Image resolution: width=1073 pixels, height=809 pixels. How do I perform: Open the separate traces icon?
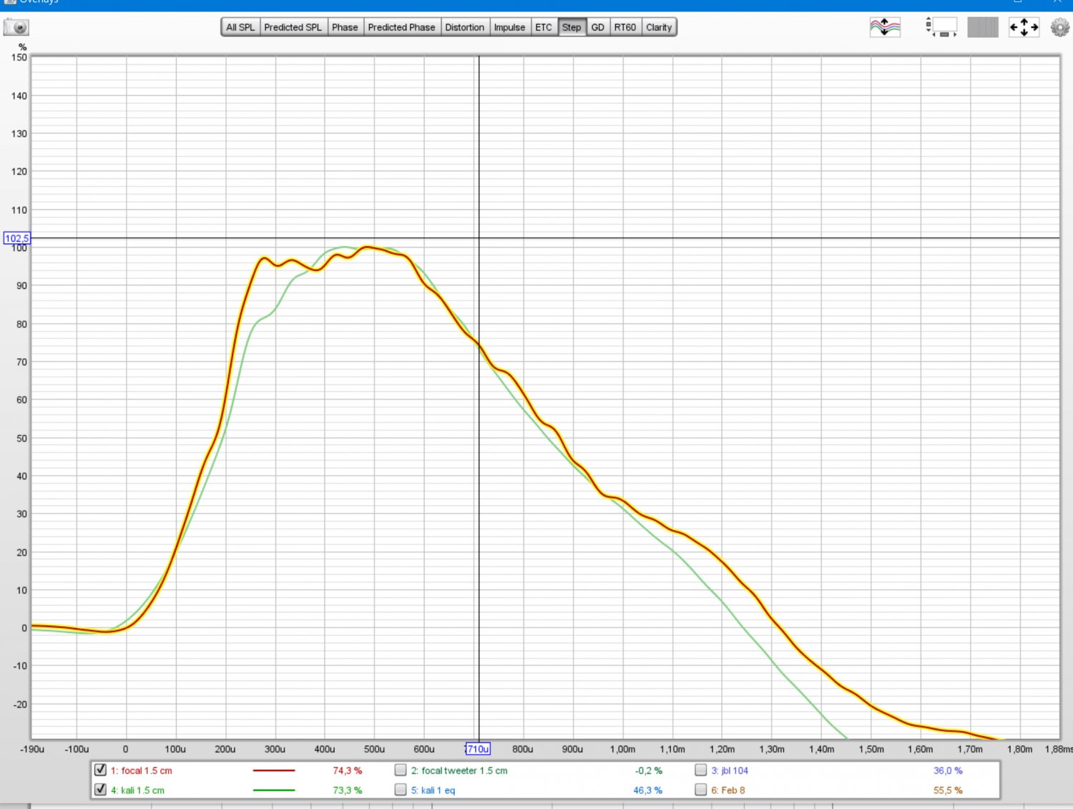(x=885, y=27)
